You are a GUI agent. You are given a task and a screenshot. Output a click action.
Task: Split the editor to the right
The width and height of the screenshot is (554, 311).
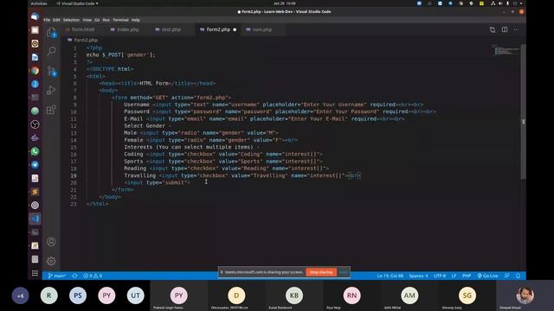tap(505, 29)
